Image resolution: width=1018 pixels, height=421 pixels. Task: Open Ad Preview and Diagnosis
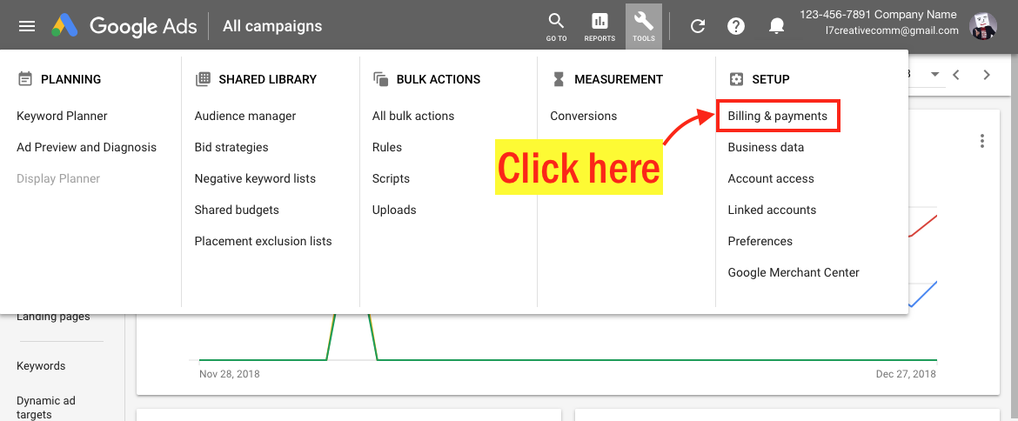pyautogui.click(x=86, y=147)
